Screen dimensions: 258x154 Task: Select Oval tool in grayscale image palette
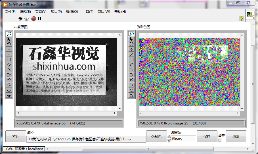point(9,90)
